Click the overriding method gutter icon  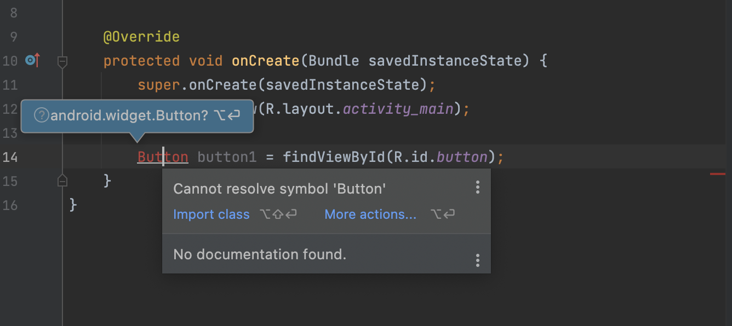(x=30, y=60)
